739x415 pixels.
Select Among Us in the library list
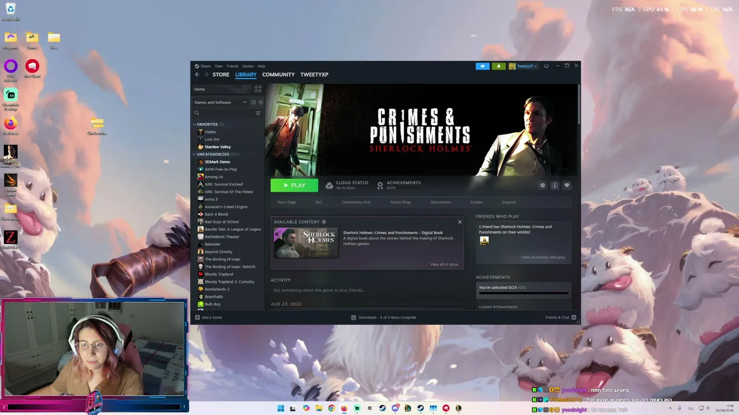pyautogui.click(x=214, y=177)
